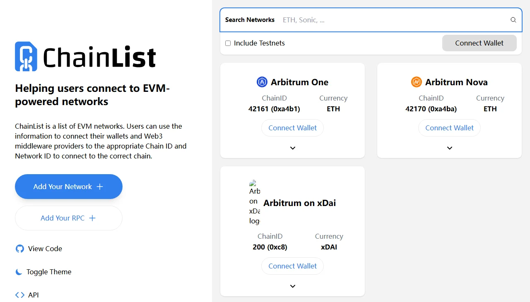
Task: Click the Arbitrum One logo icon
Action: [262, 82]
